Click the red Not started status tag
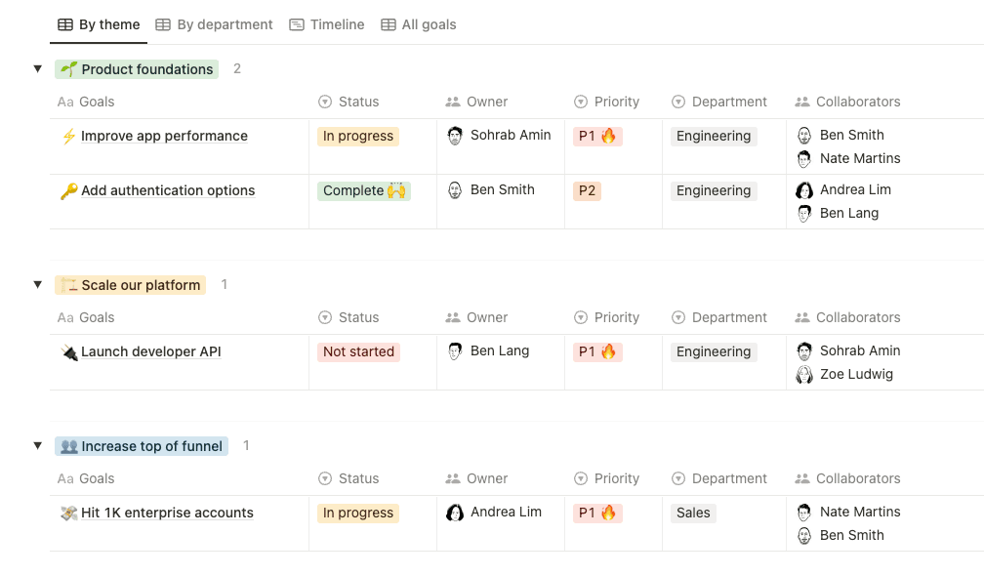984x576 pixels. point(358,352)
